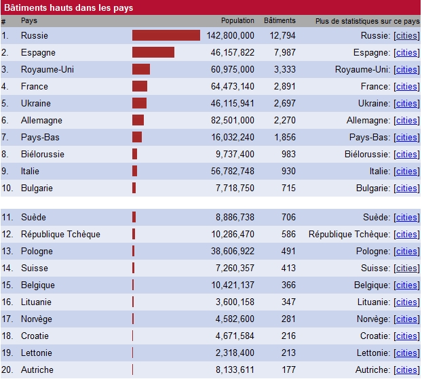Click the Royaume-Uni red bar
The image size is (422, 379).
coord(141,69)
